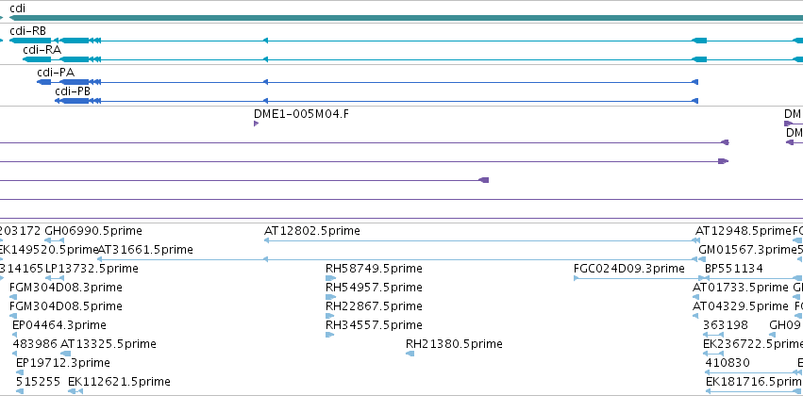The image size is (803, 396).
Task: Click the EK112621.5prime label
Action: point(119,382)
